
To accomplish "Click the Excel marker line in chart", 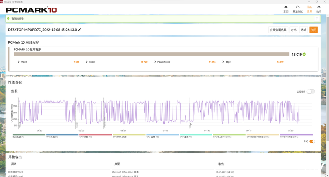I will 76,113.
